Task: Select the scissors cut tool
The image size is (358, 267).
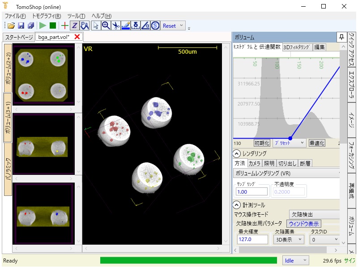Action: tap(116, 25)
